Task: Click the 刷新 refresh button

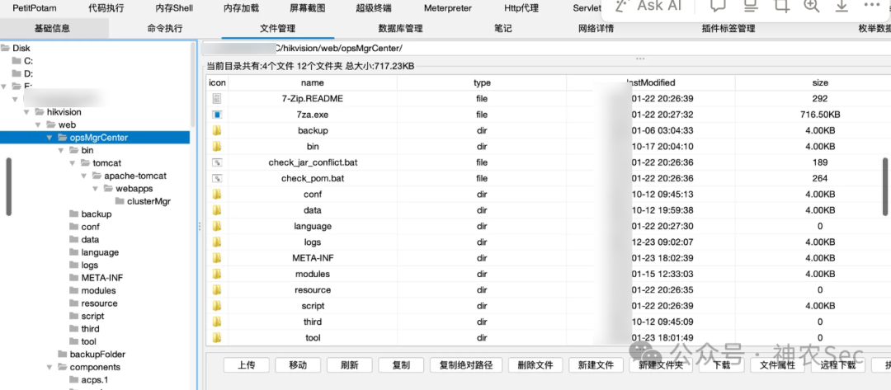Action: pyautogui.click(x=350, y=365)
